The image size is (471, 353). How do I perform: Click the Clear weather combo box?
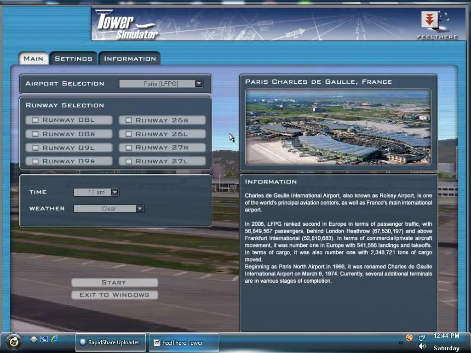click(109, 209)
